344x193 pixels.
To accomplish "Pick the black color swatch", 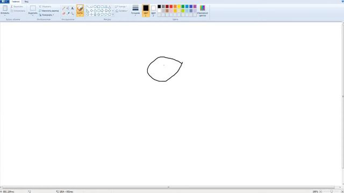I will coord(159,6).
